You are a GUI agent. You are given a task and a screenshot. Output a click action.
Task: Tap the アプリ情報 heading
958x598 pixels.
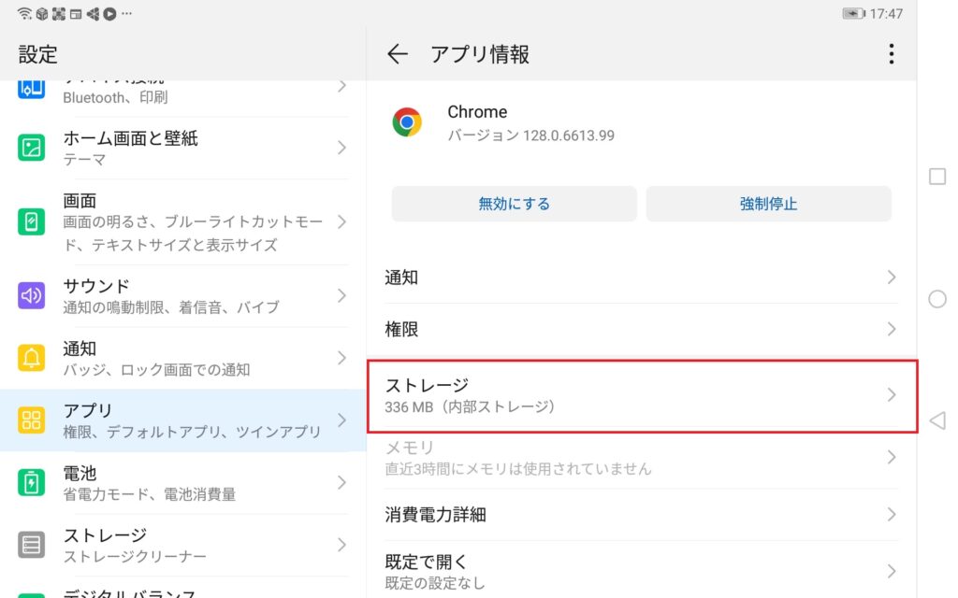(x=480, y=54)
